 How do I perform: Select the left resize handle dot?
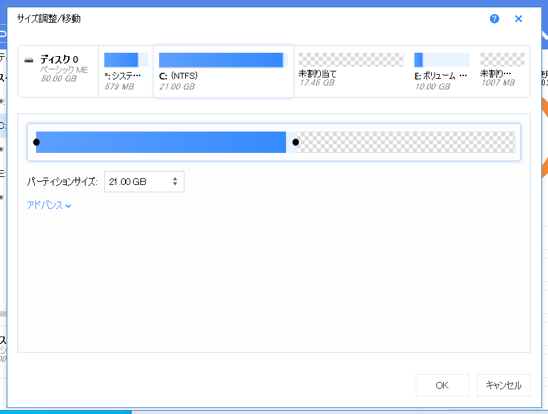click(37, 142)
